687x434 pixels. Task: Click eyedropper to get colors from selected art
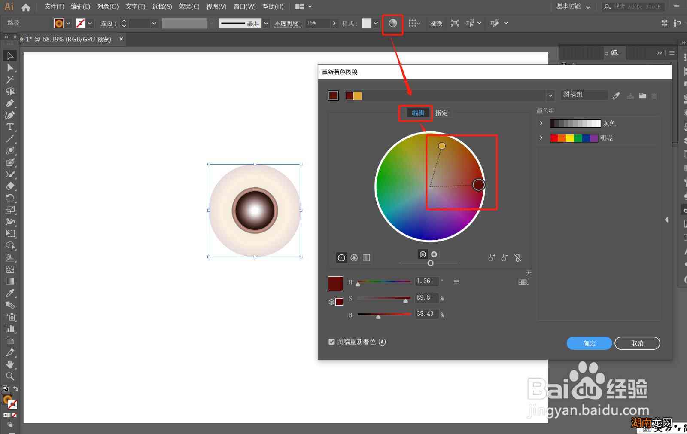tap(616, 96)
